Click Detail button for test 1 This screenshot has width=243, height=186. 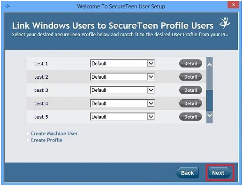(x=190, y=64)
